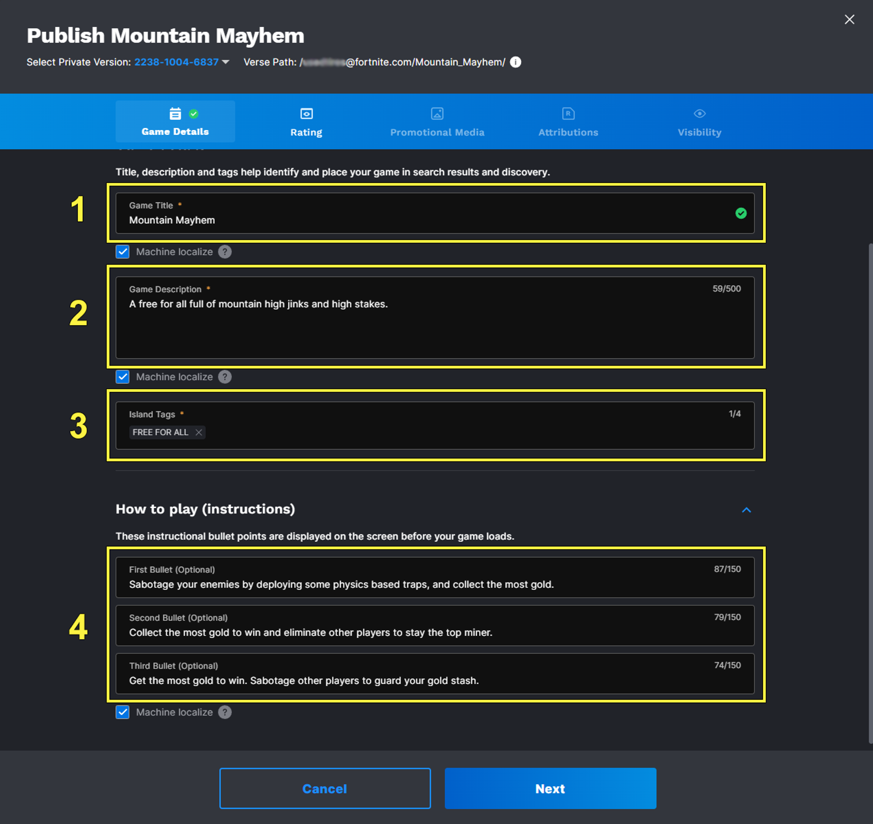Click the 59/500 character counter
Screen dimensions: 873x824
click(726, 289)
